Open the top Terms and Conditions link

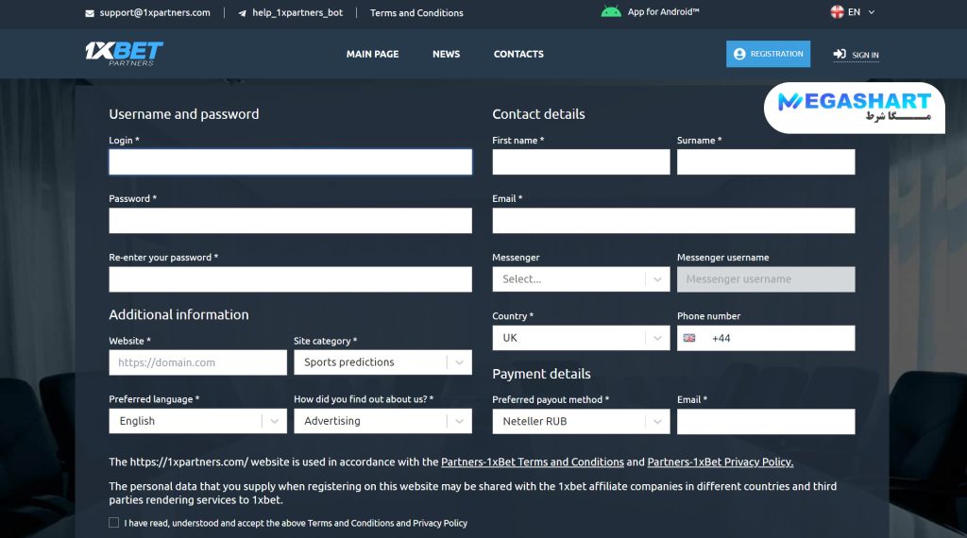[x=416, y=13]
